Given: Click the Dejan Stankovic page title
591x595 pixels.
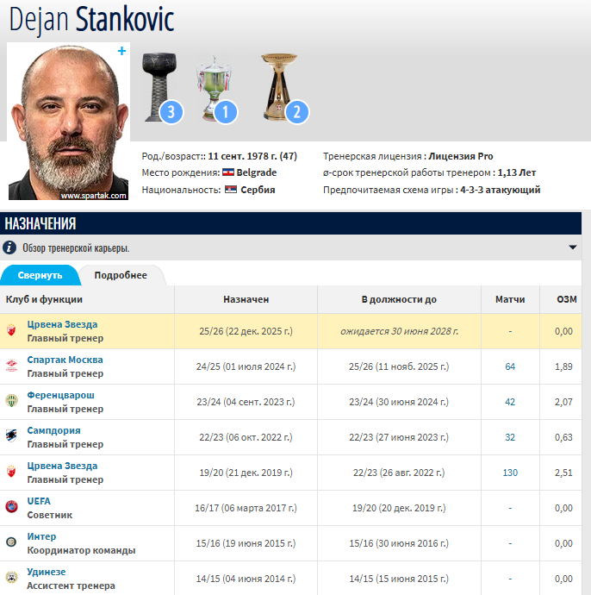Looking at the screenshot, I should (91, 19).
